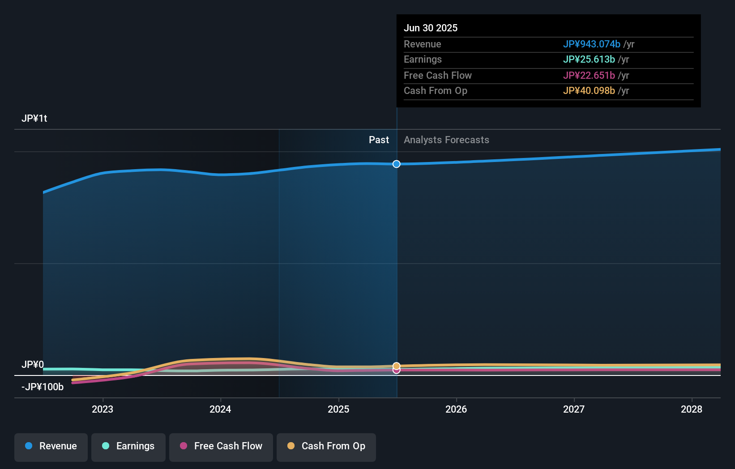Click the orange Cash From Op chart marker
The width and height of the screenshot is (735, 469).
pos(396,365)
